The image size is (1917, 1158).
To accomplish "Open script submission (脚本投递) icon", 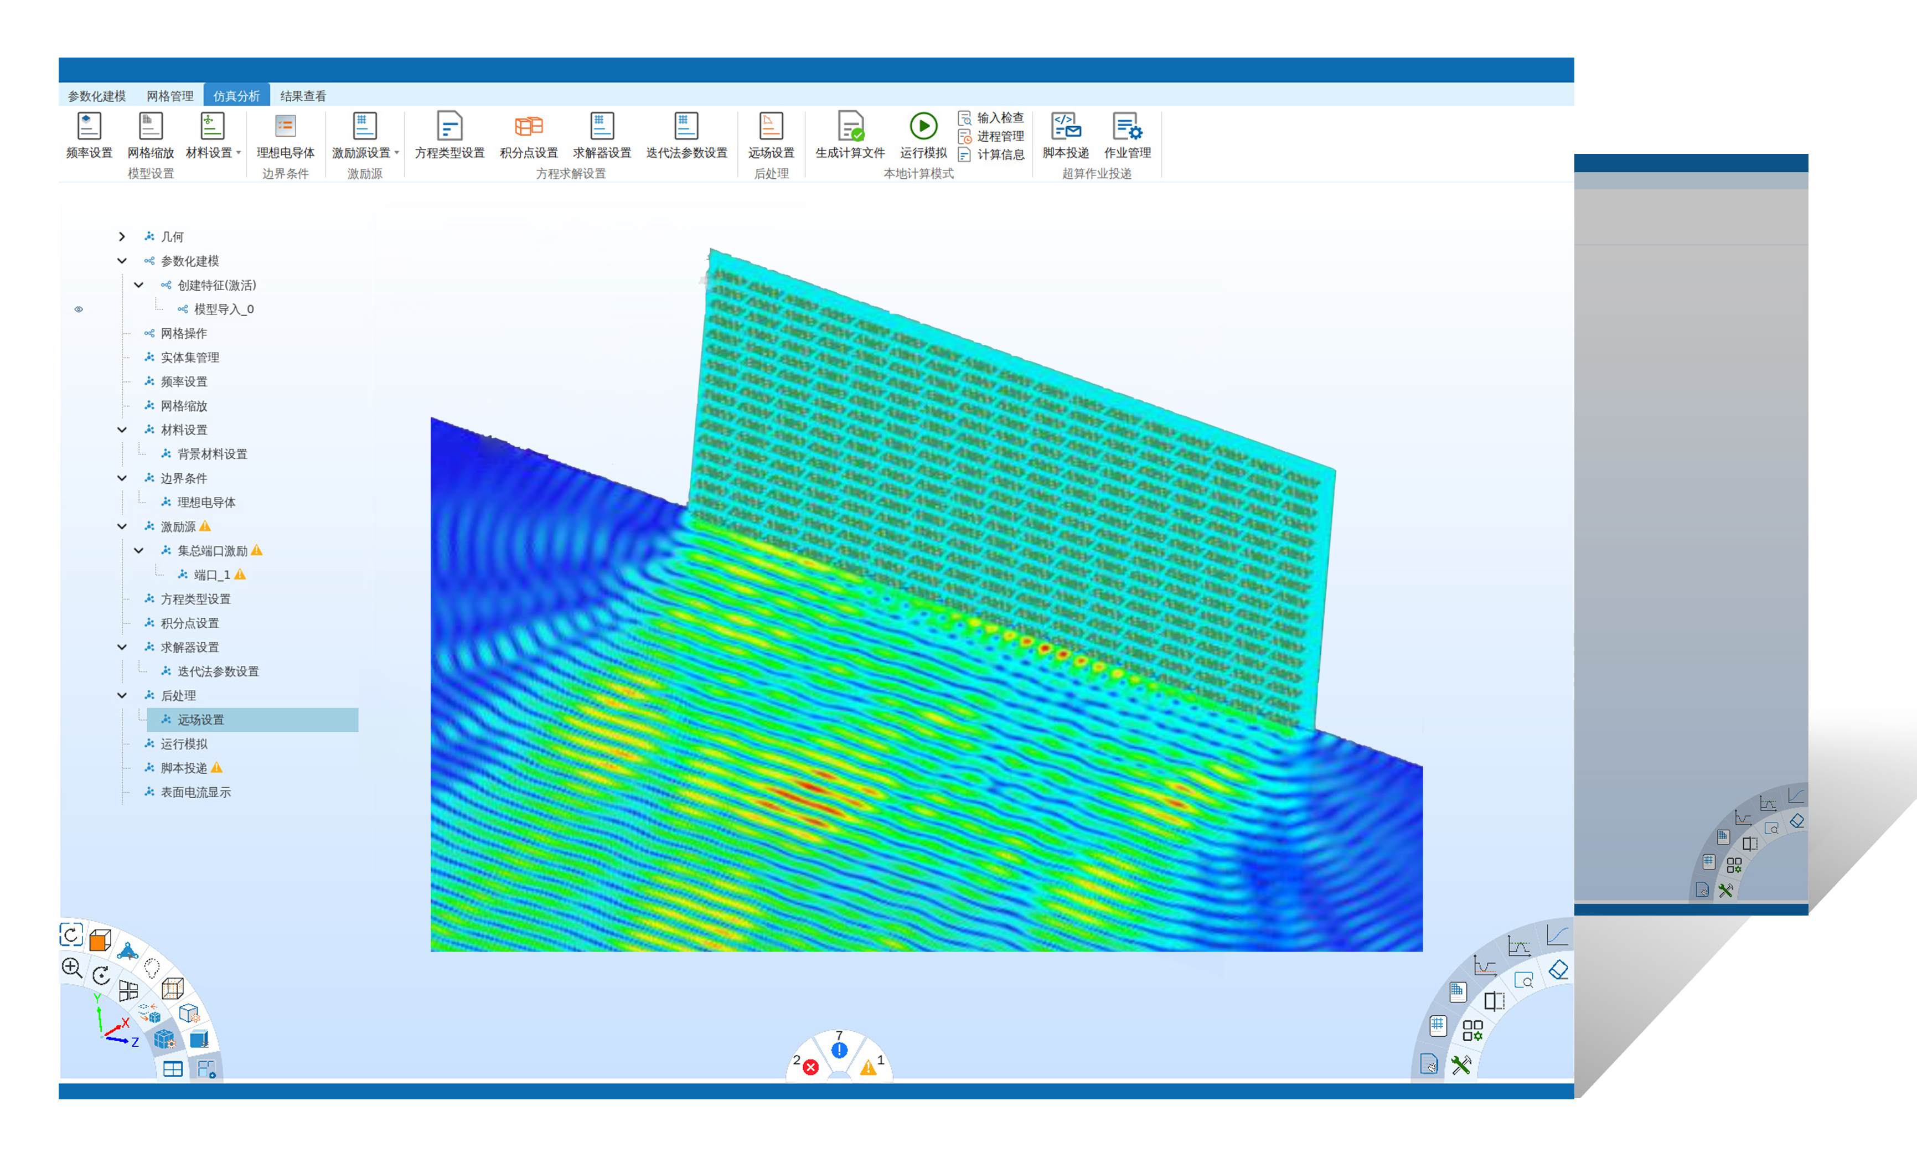I will (1065, 126).
